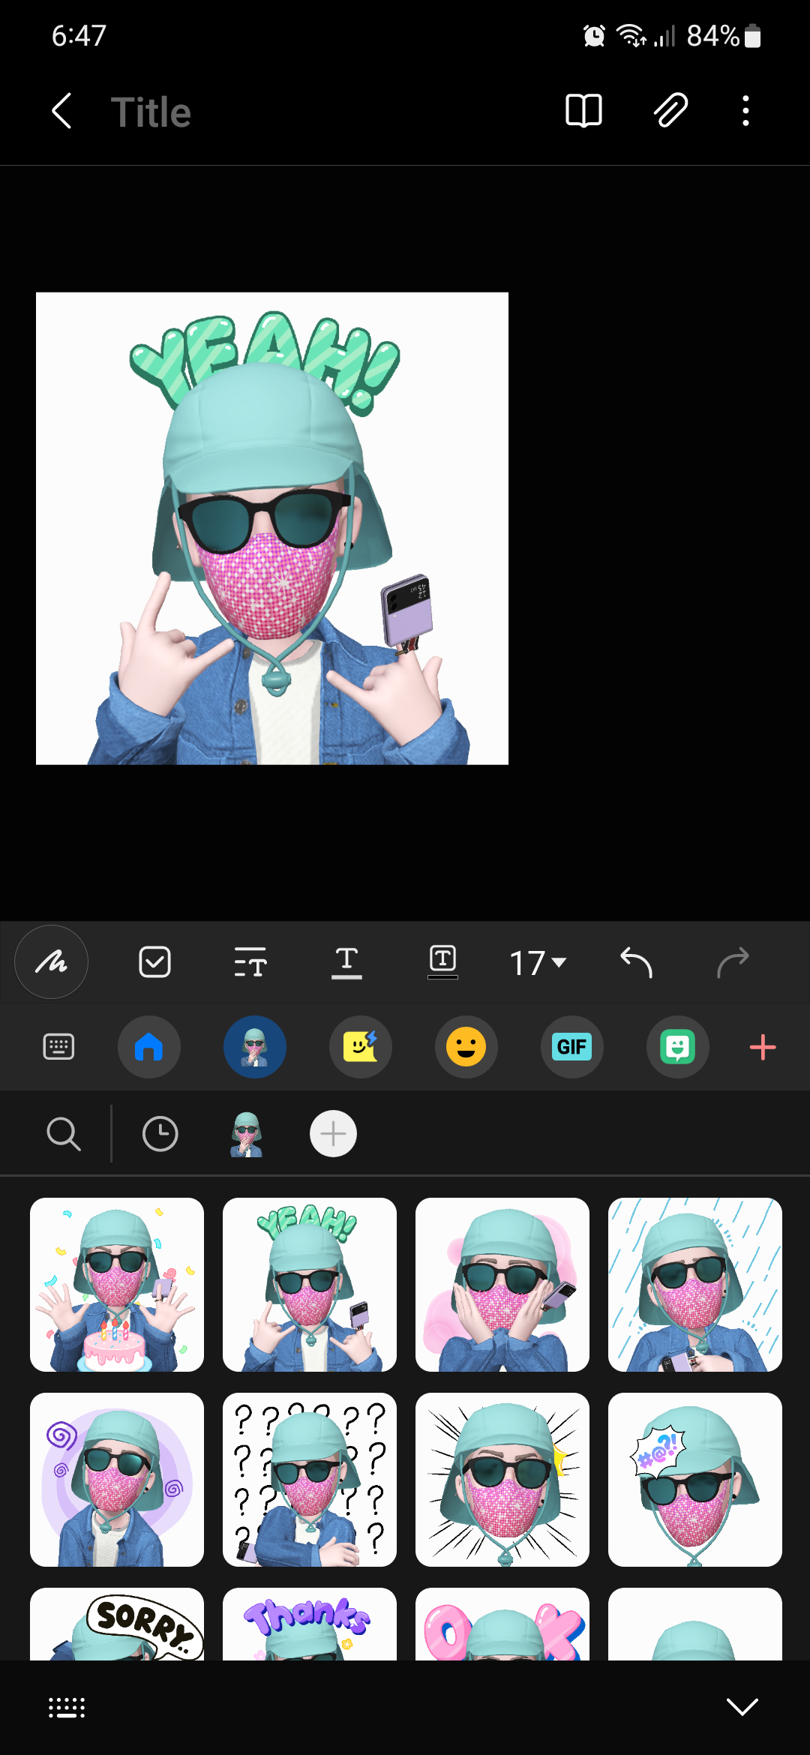This screenshot has width=810, height=1755.
Task: Open the pen handwriting mode
Action: click(x=51, y=962)
